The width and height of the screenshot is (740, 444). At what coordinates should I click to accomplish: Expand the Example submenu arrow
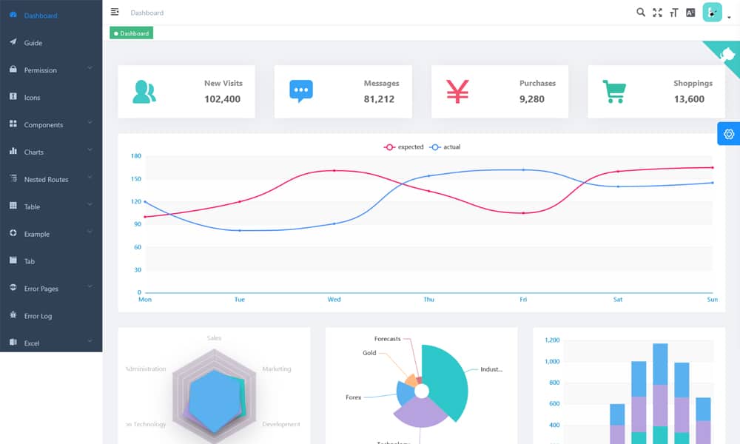pyautogui.click(x=90, y=232)
